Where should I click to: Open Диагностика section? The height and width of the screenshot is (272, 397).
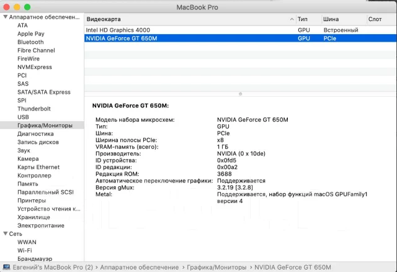coord(35,134)
